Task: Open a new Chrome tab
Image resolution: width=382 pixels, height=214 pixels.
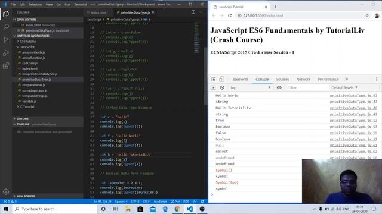Action: coord(275,7)
